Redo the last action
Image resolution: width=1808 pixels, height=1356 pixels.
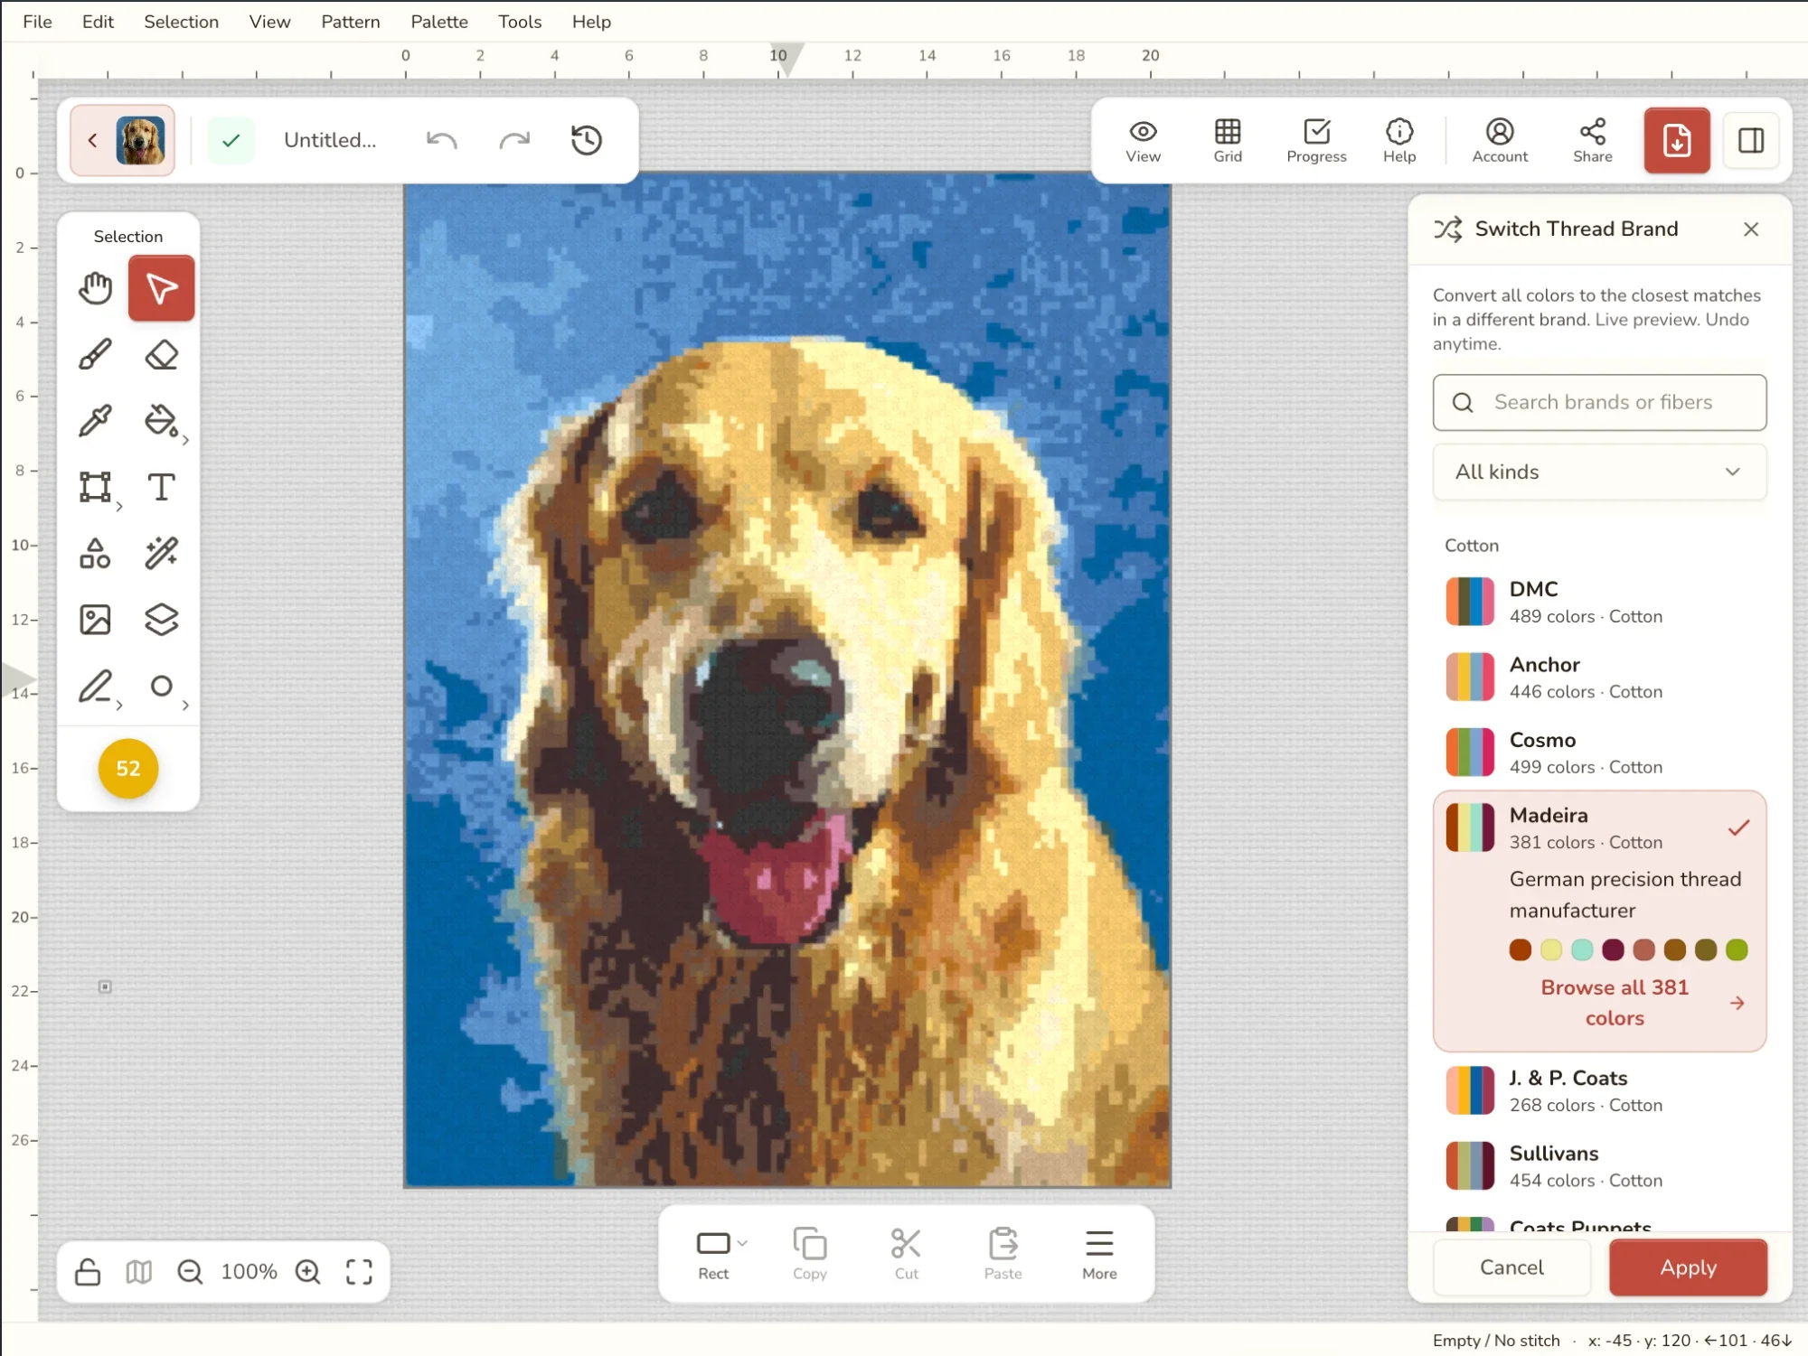(x=514, y=140)
